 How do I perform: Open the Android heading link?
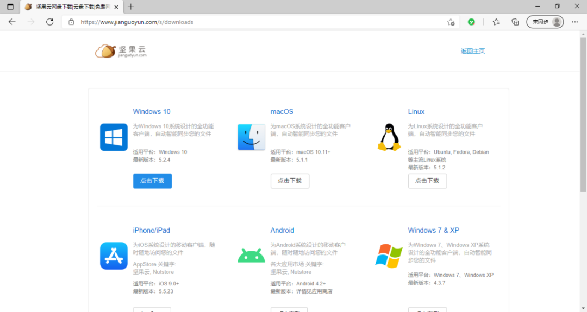point(282,231)
